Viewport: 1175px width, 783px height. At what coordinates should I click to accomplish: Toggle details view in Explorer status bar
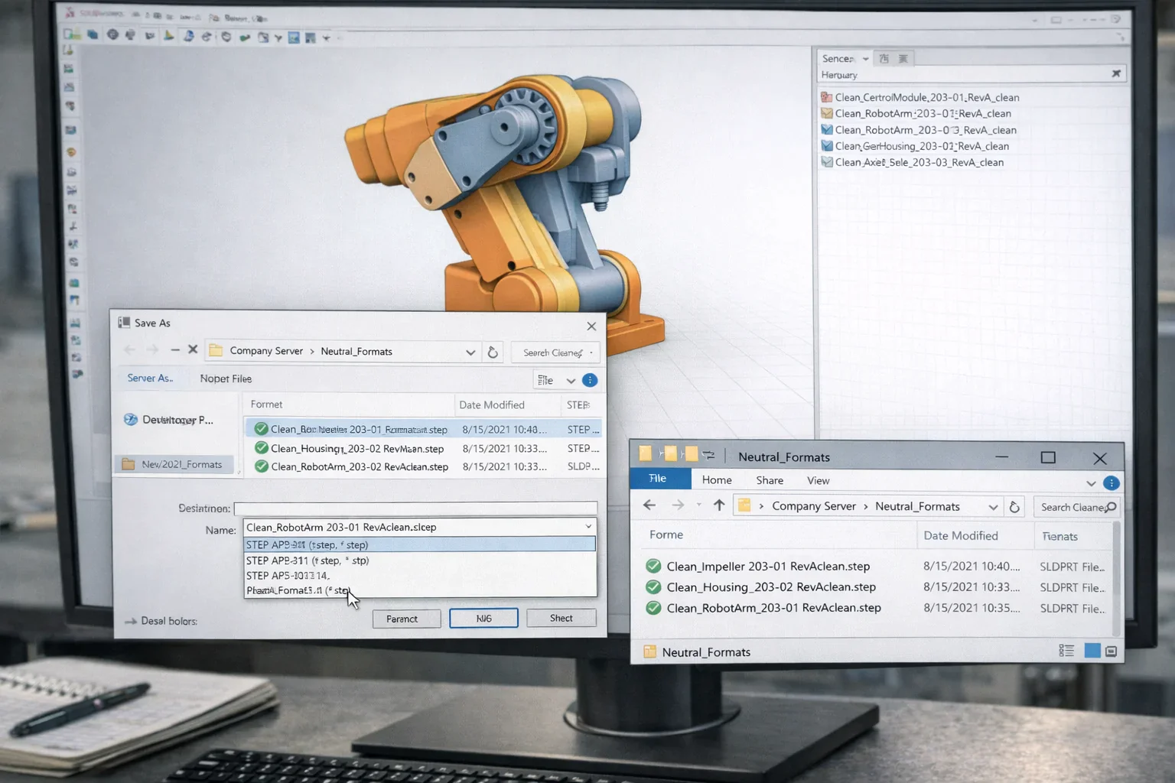(1066, 649)
